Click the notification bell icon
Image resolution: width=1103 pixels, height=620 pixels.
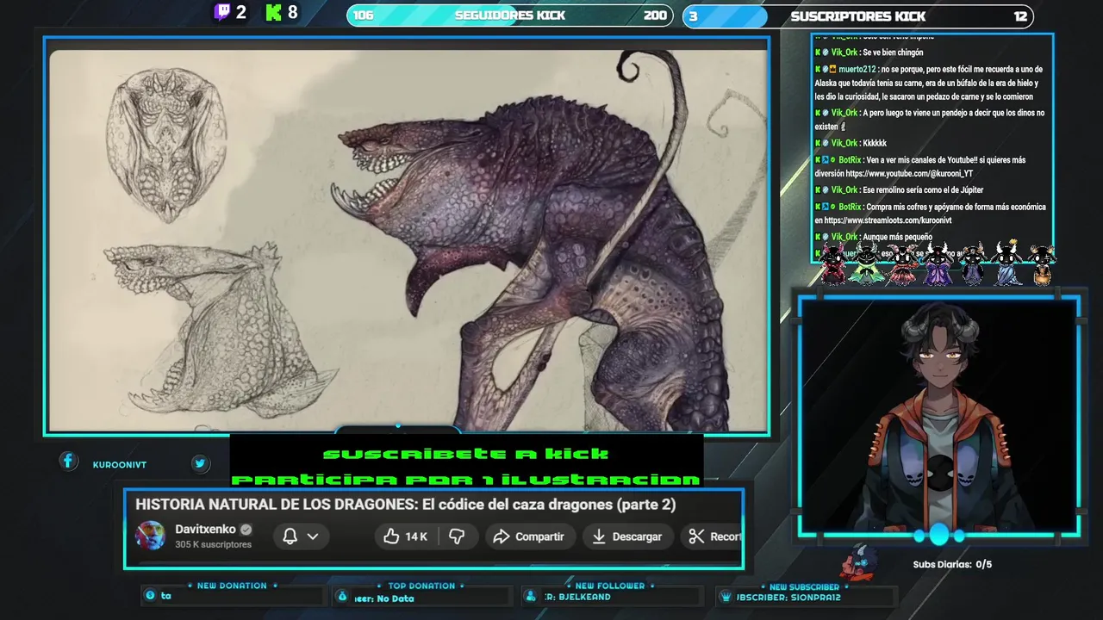point(290,536)
